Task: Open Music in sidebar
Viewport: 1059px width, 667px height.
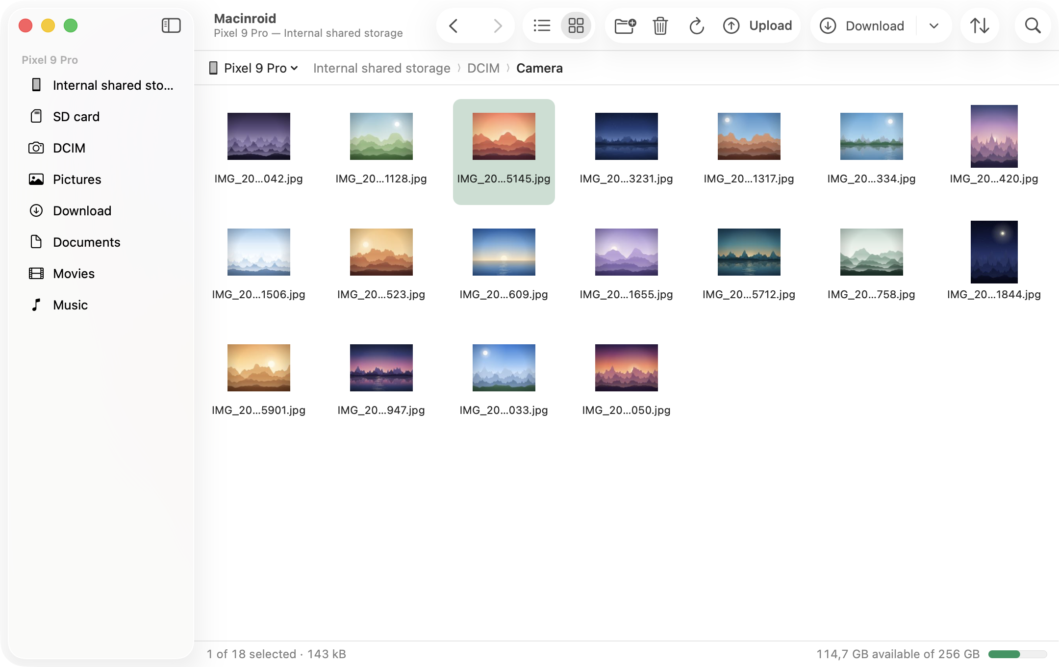Action: (x=101, y=305)
